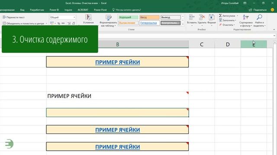Apply the Контрольная cell style
Image resolution: width=277 pixels, height=155 pixels.
pos(171,23)
